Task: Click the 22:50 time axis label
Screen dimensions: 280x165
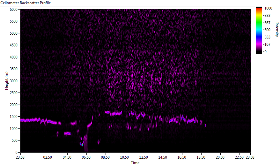Action: [x=239, y=157]
